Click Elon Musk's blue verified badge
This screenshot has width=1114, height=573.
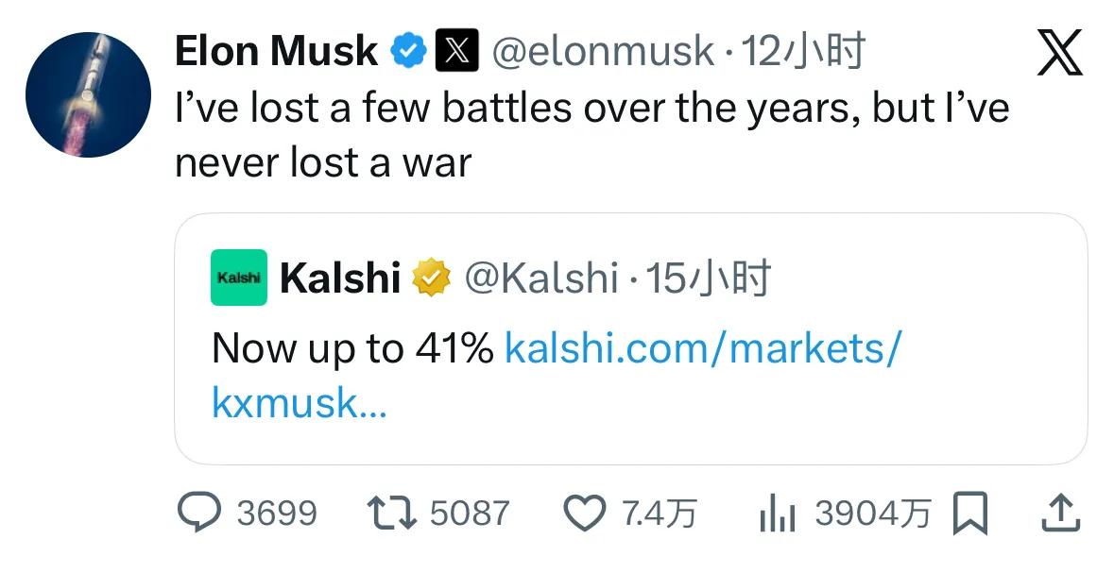point(408,50)
